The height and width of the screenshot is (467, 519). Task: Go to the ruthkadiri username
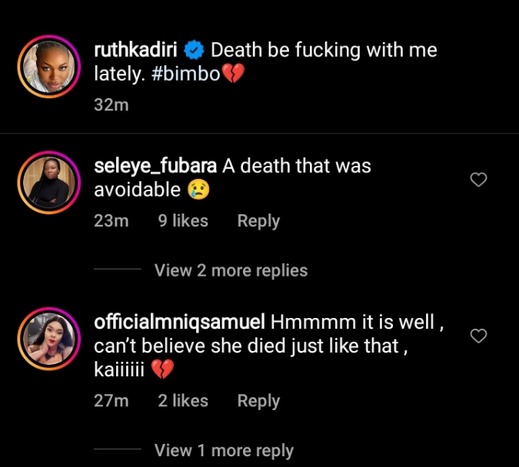click(x=137, y=51)
